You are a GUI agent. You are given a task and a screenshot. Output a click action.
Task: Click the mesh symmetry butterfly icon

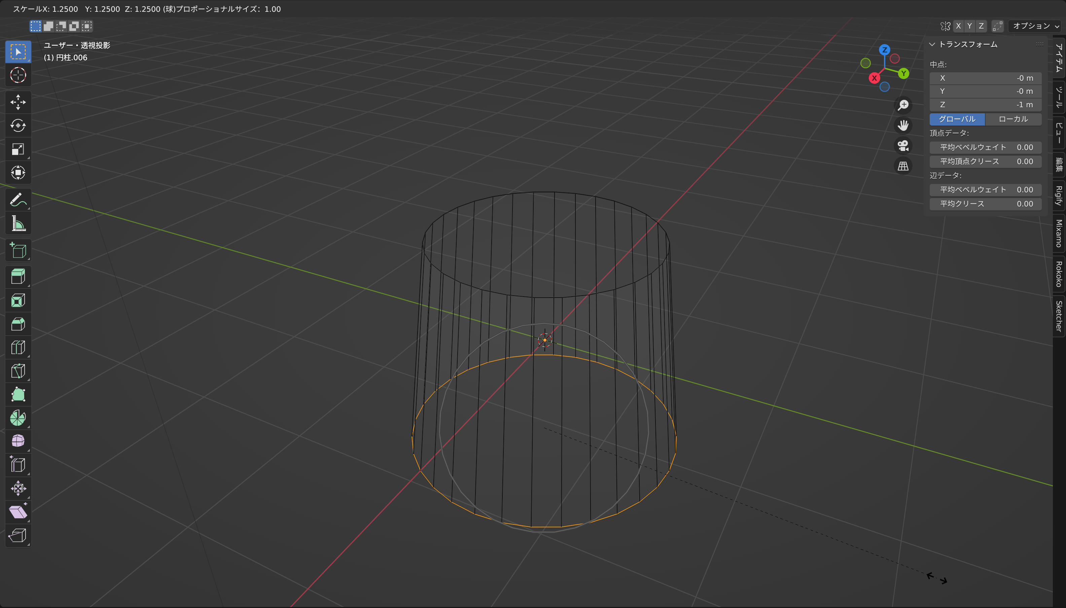tap(945, 26)
